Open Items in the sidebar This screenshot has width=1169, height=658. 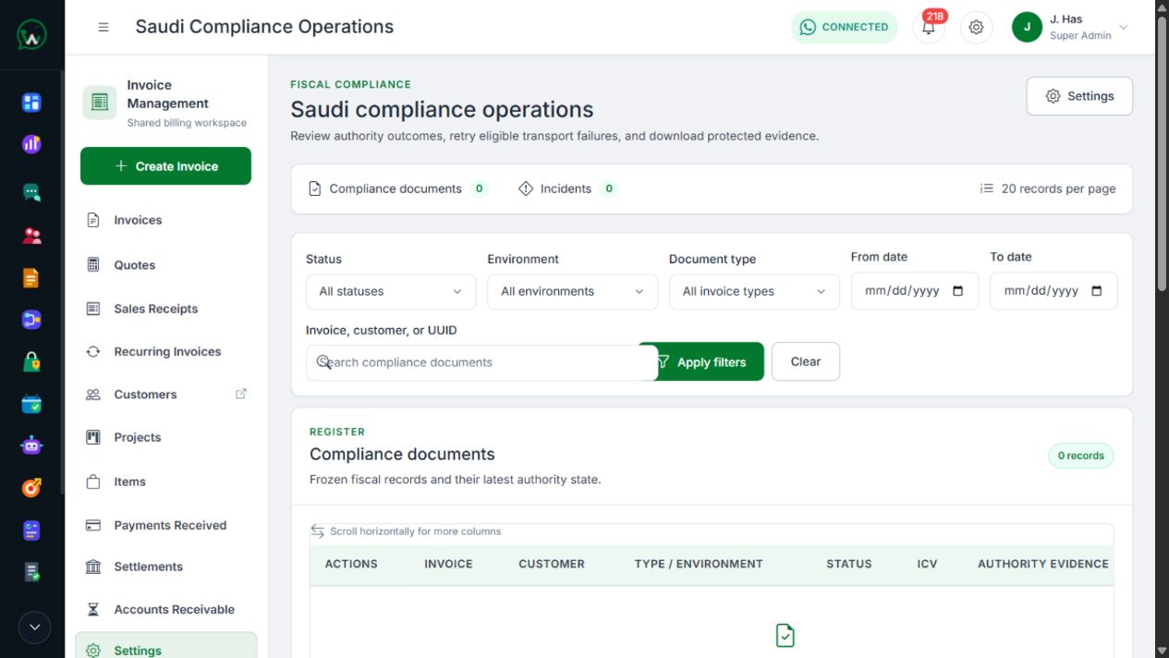[165, 481]
